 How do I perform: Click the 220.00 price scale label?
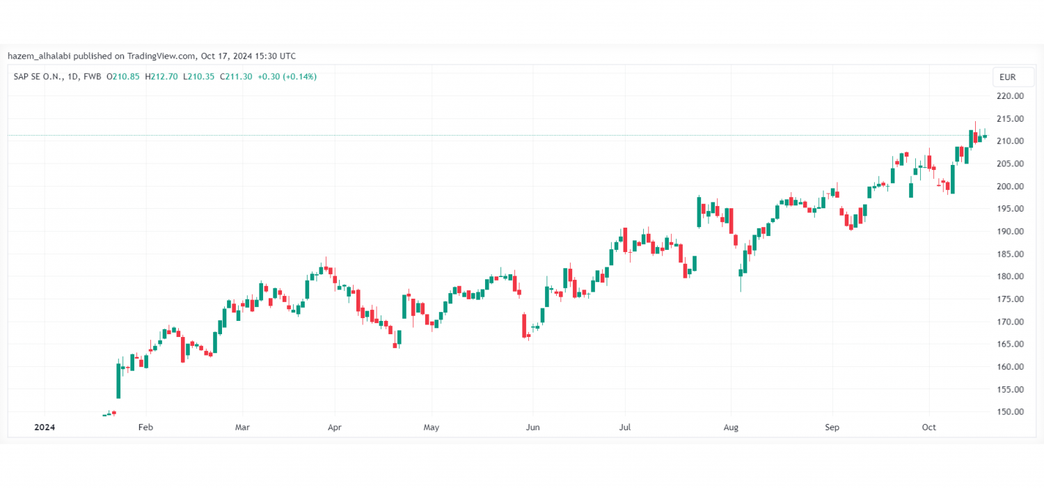click(x=1009, y=95)
